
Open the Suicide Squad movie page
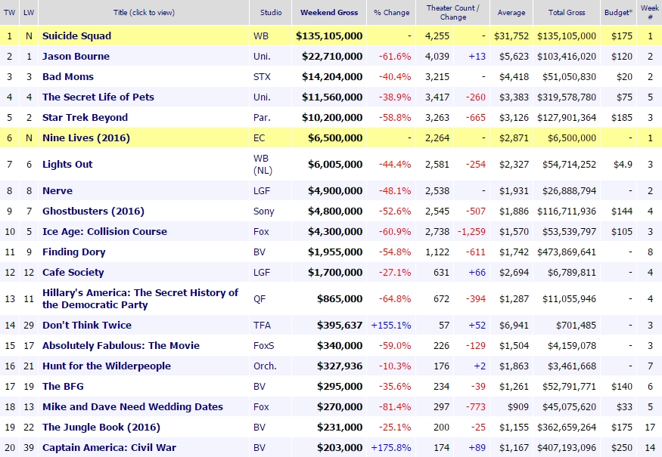click(77, 36)
